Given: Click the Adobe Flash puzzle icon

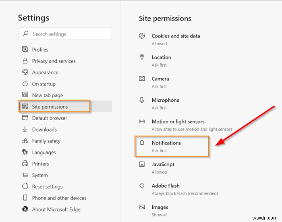Looking at the screenshot, I should (x=142, y=185).
